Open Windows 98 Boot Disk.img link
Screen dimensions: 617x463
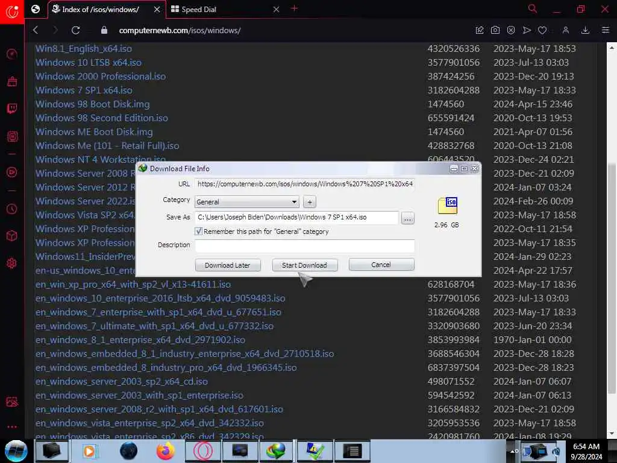[93, 104]
